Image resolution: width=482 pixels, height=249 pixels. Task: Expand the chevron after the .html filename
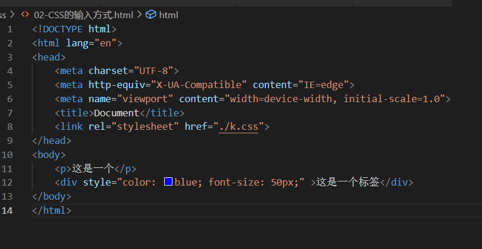click(139, 15)
